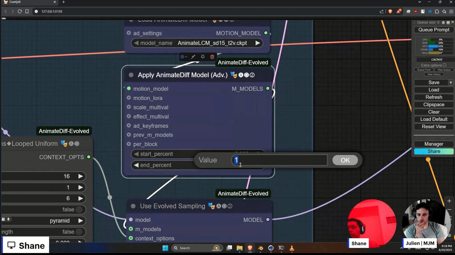Click the ad_keyframes input socket
The image size is (455, 255).
click(129, 126)
